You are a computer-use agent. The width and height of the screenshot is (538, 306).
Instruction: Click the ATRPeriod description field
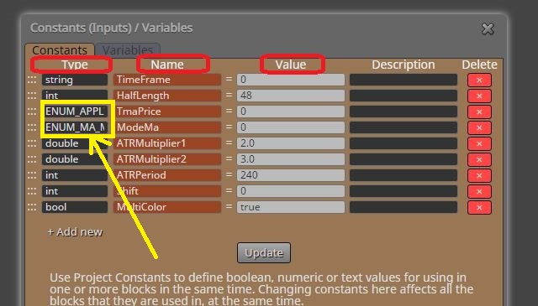click(x=403, y=175)
